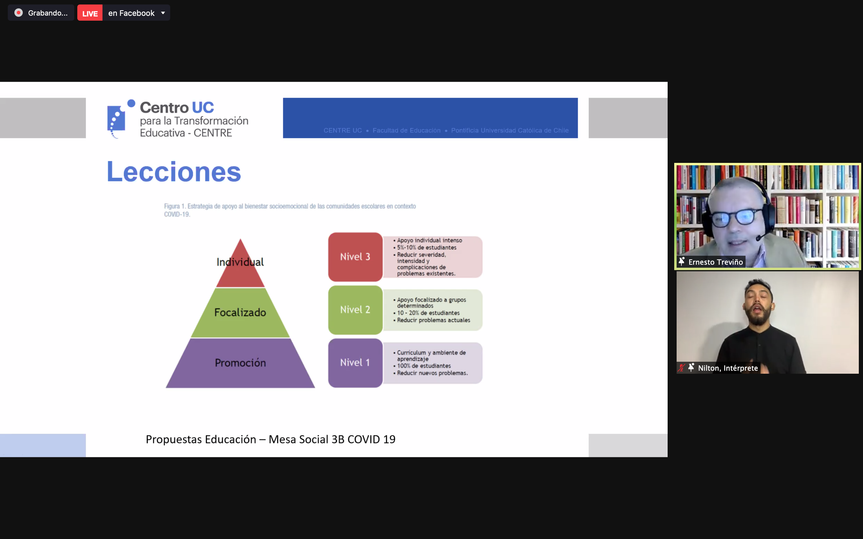Click the purple Nivel 1 box

point(355,363)
